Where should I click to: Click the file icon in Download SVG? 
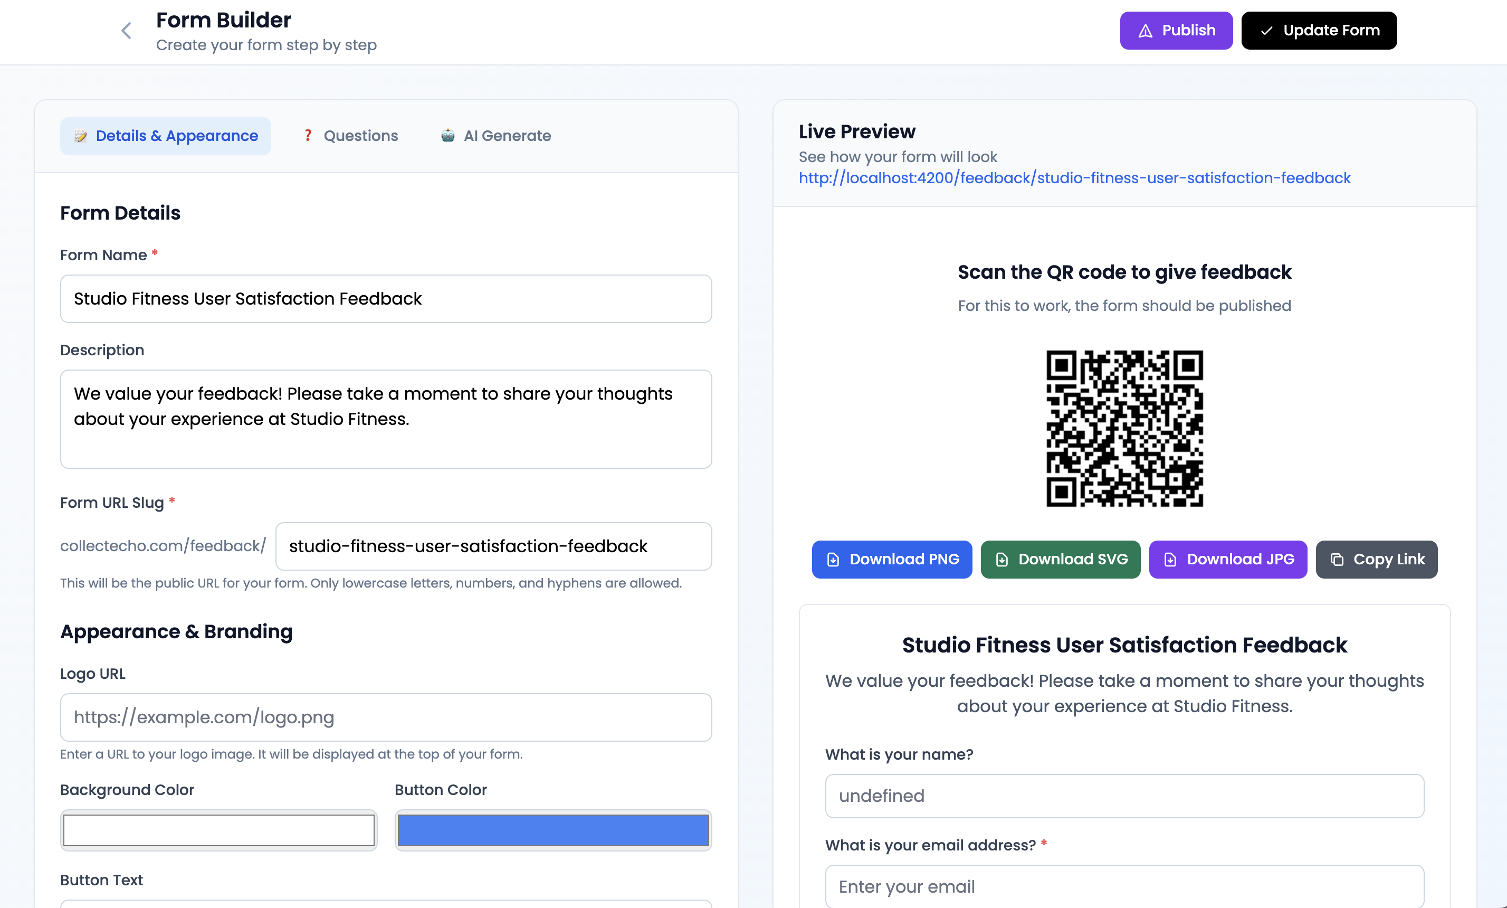click(1002, 560)
